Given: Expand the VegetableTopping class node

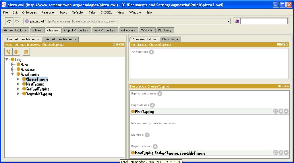Looking at the screenshot, I should 18,94.
